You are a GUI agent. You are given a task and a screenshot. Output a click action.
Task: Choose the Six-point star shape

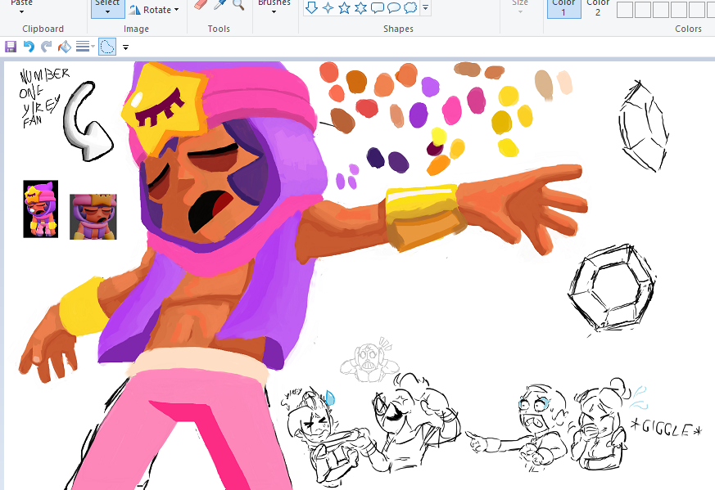[x=360, y=7]
